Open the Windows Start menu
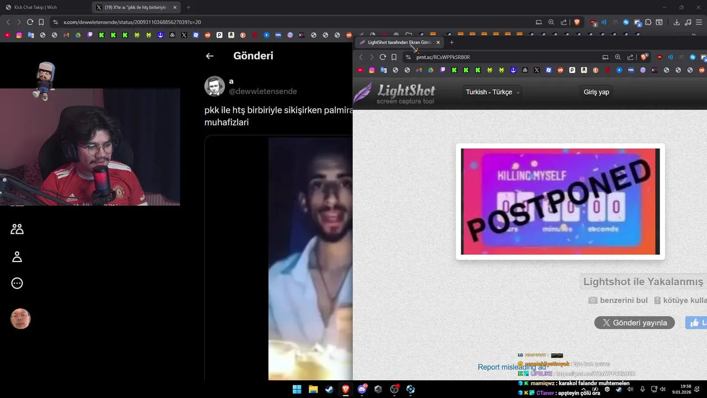Image resolution: width=707 pixels, height=398 pixels. (x=297, y=389)
